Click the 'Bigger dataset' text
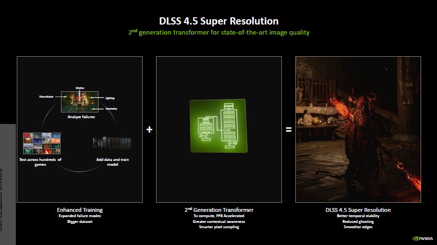This screenshot has height=245, width=437. coord(80,221)
